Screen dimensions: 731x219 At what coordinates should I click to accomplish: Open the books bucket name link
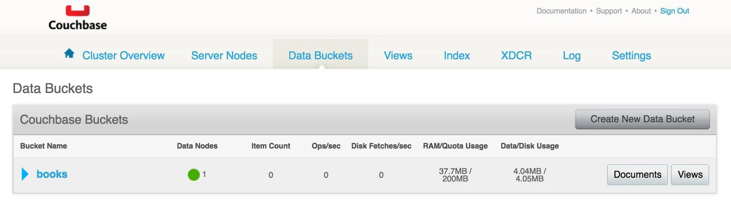pos(52,174)
